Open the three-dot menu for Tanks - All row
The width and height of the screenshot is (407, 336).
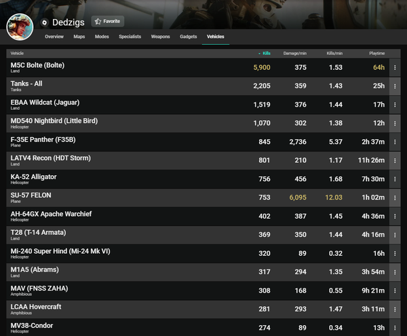click(x=394, y=86)
